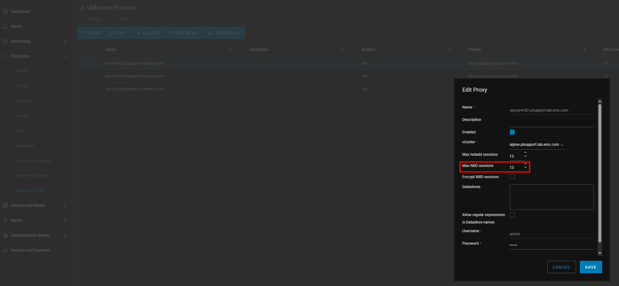The image size is (619, 286).
Task: Select radio button for vproxy4183 row
Action: (x=88, y=76)
